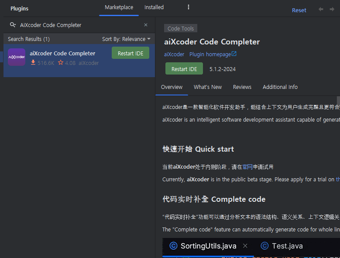Click the Test.java tab in the preview
The height and width of the screenshot is (258, 340).
click(282, 246)
